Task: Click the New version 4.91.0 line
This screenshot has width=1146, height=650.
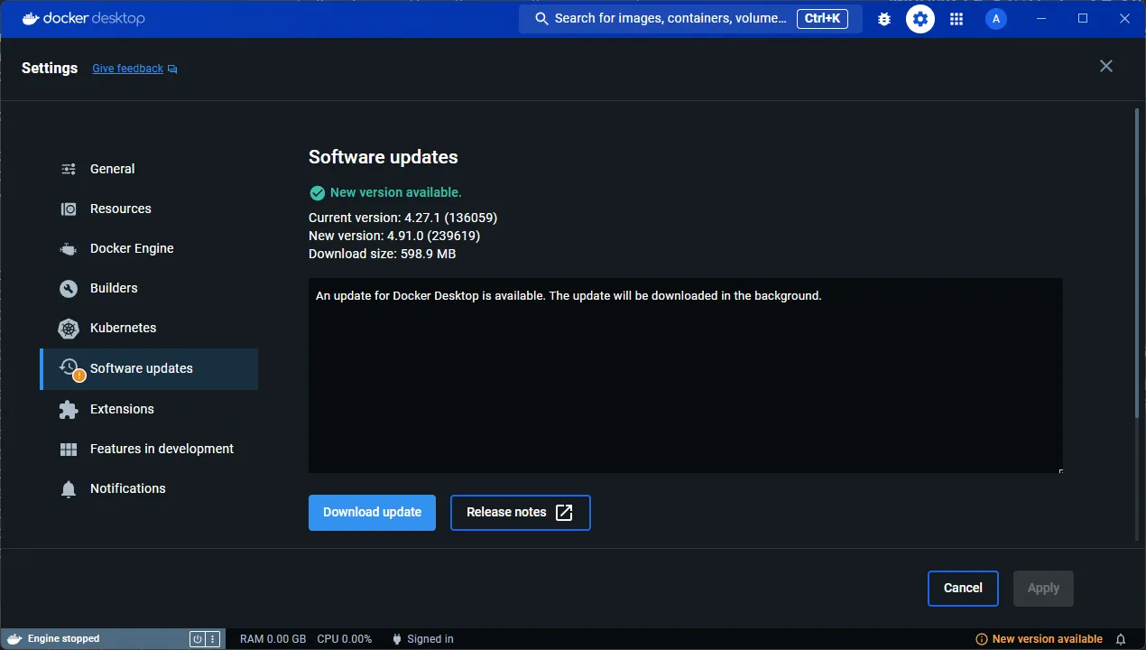Action: pyautogui.click(x=394, y=236)
